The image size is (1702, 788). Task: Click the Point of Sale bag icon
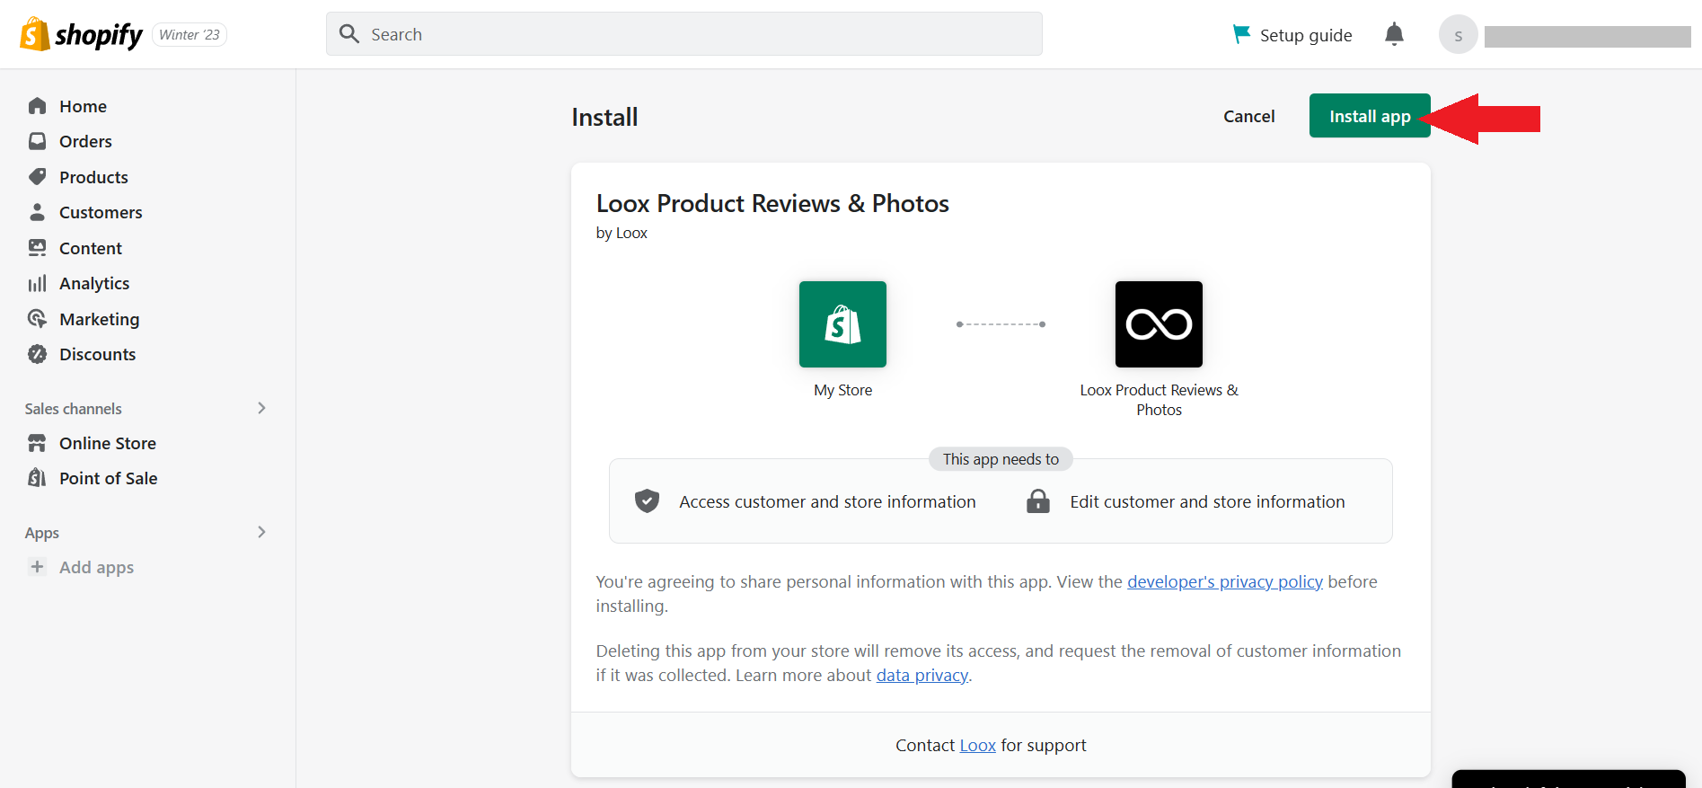(37, 478)
